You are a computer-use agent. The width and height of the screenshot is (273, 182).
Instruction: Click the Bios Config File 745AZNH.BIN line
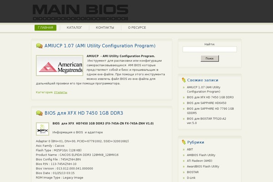(58, 159)
